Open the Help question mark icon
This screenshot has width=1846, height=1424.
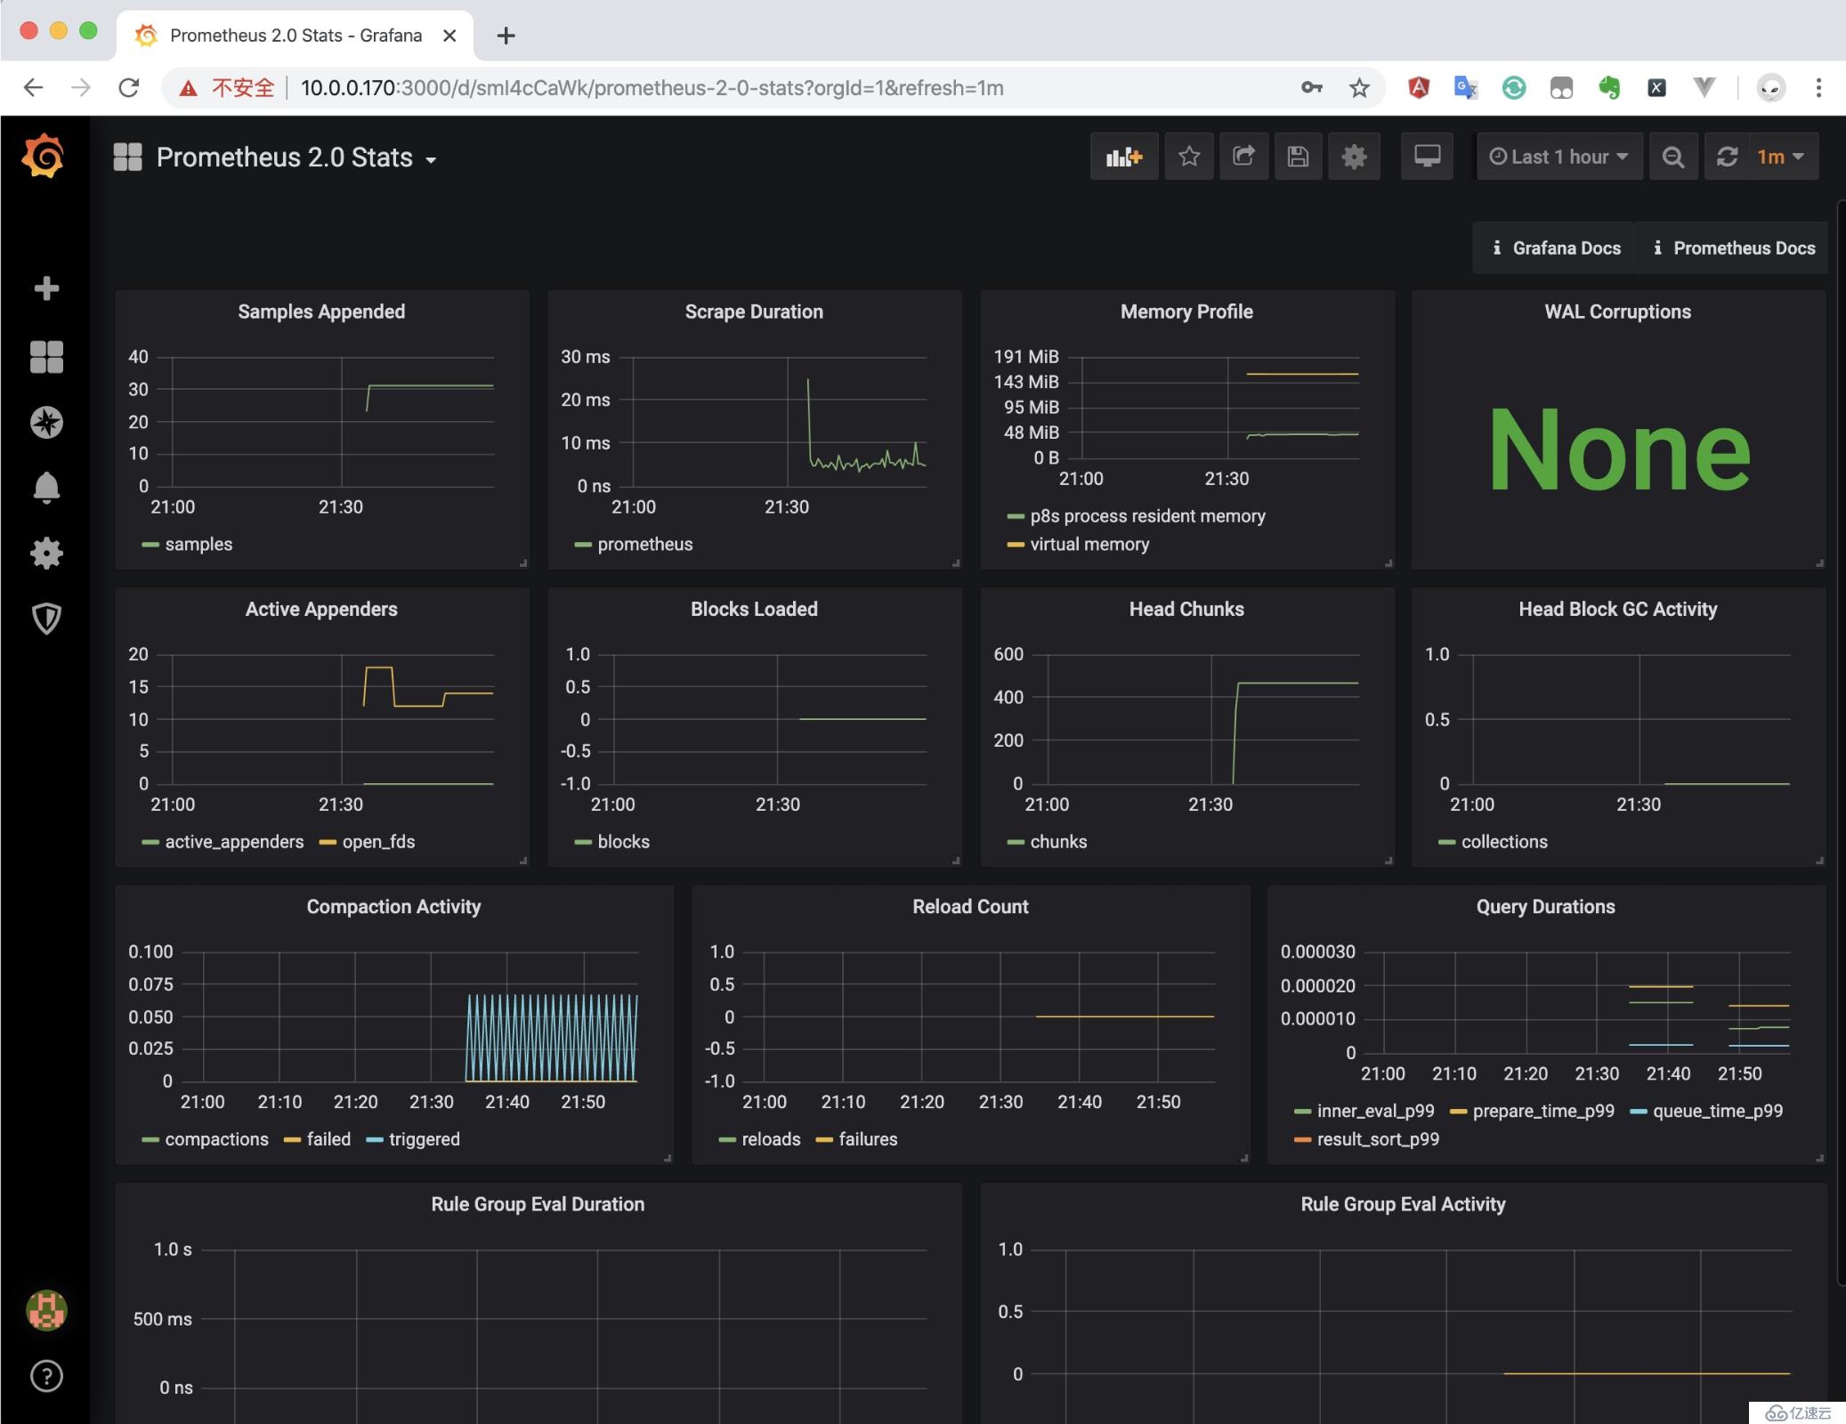point(46,1376)
